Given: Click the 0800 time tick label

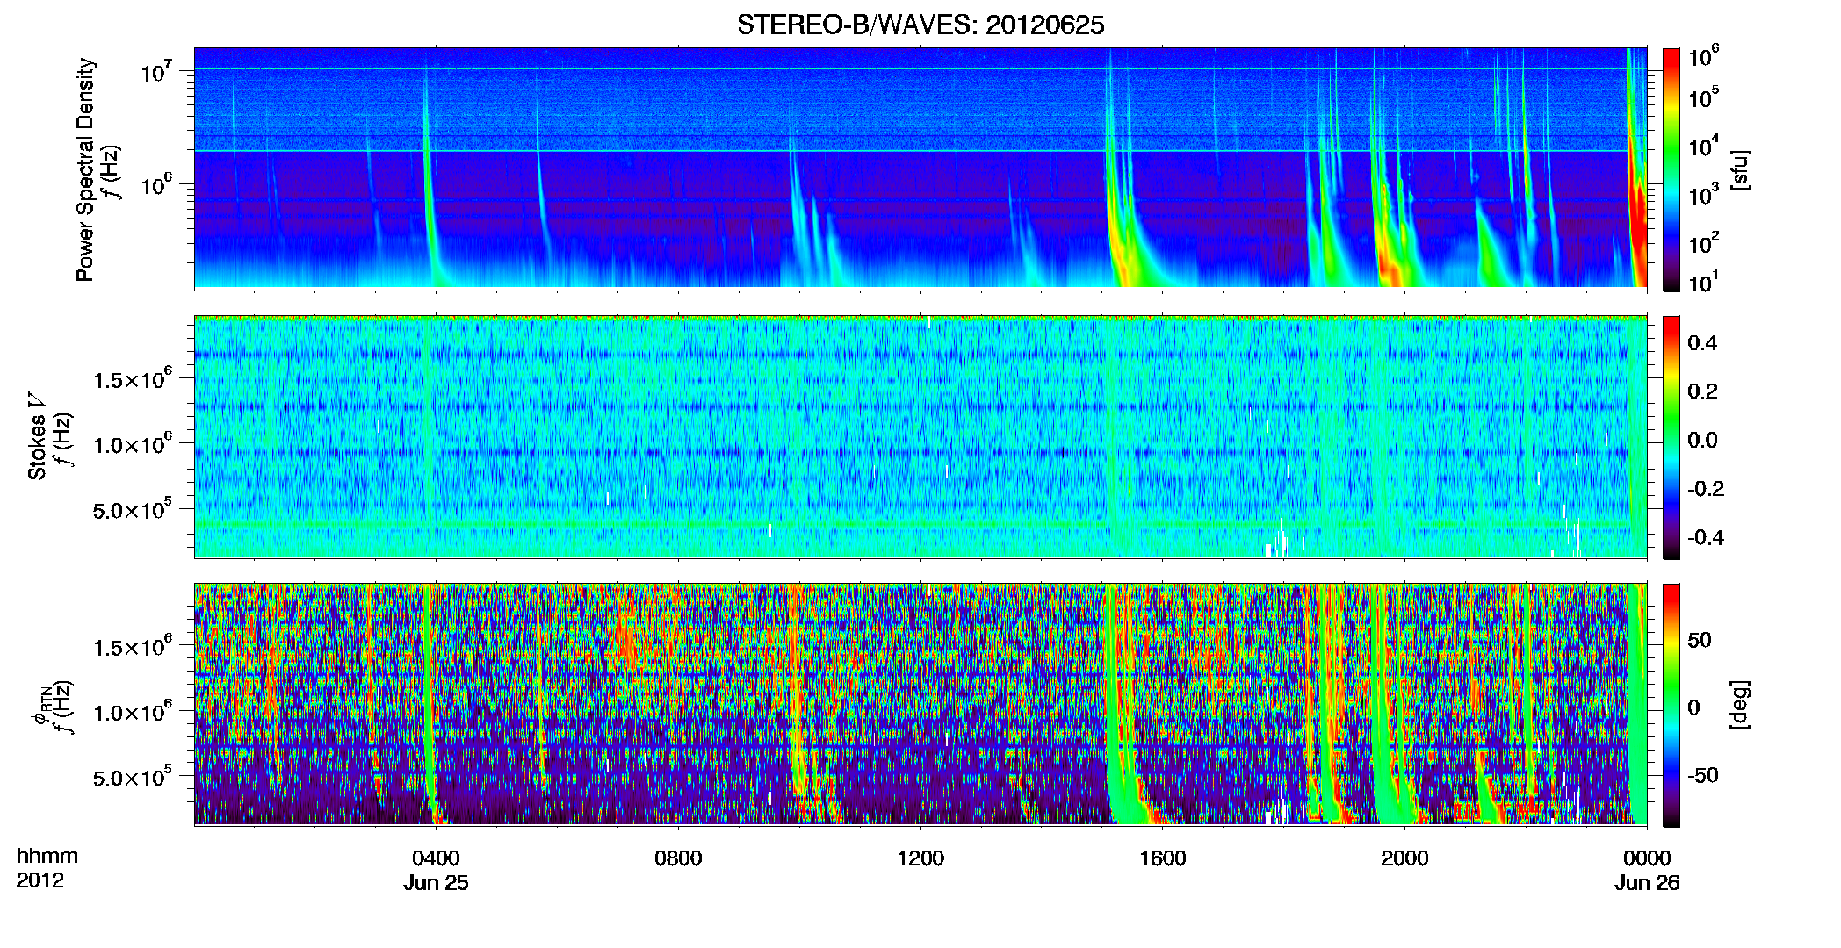Looking at the screenshot, I should (x=678, y=858).
